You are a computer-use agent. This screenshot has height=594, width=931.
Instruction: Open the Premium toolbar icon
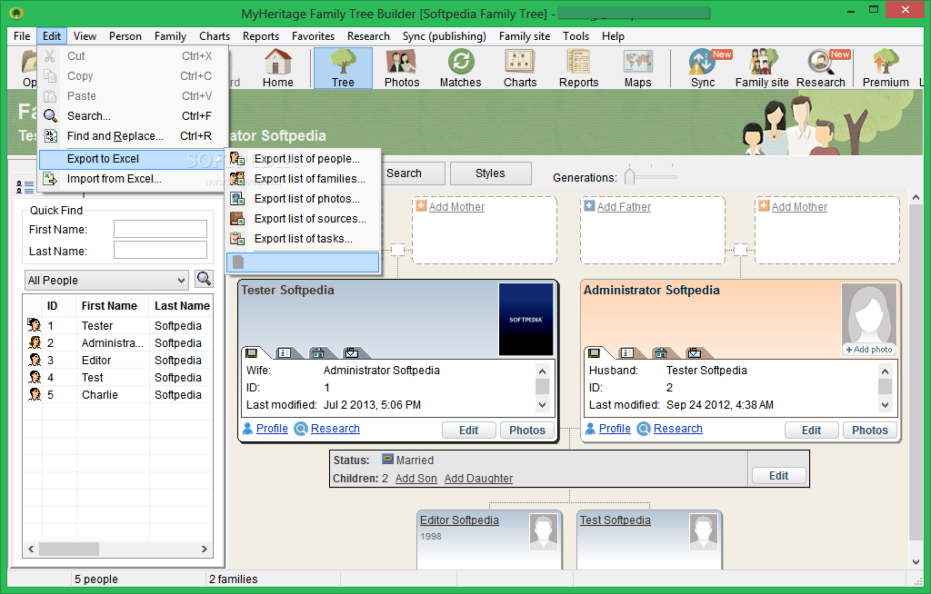click(x=886, y=68)
